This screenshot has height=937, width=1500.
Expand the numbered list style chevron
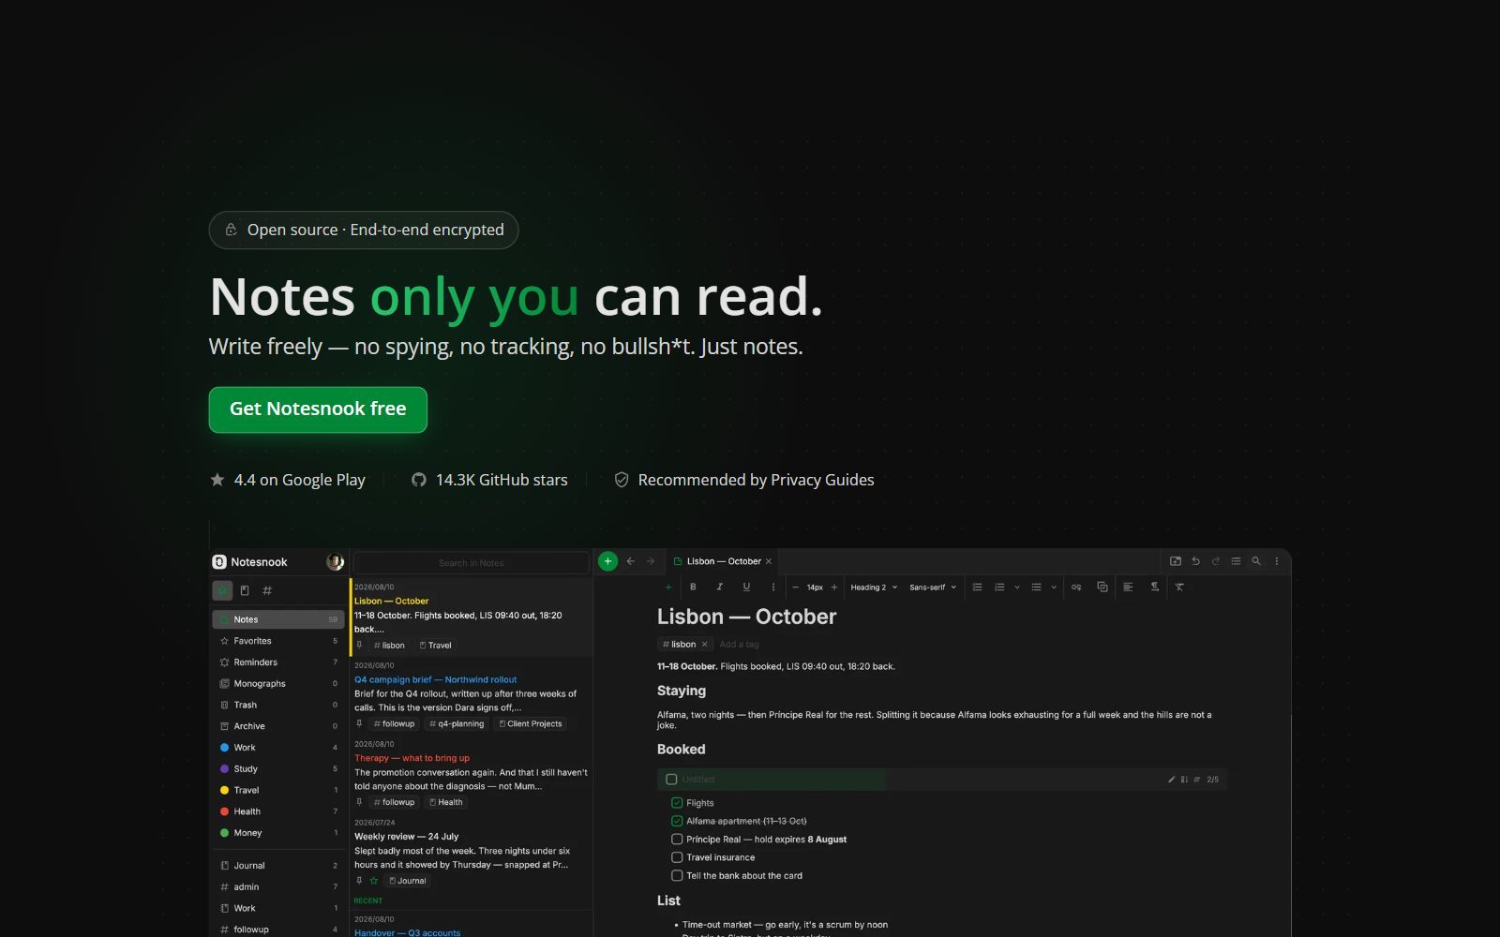pyautogui.click(x=1017, y=587)
